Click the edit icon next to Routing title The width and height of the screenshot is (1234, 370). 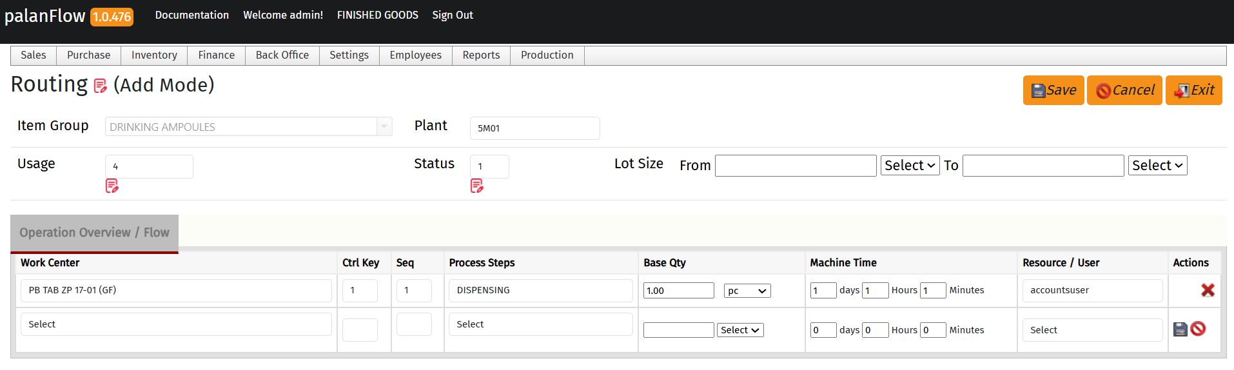(100, 86)
